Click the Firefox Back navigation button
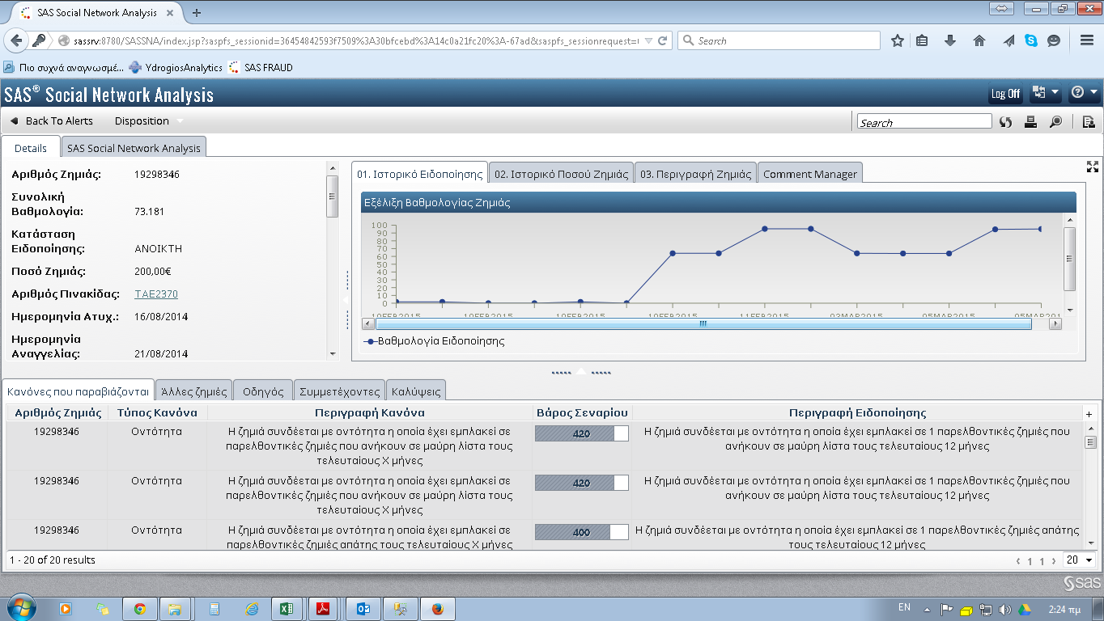 click(x=15, y=40)
